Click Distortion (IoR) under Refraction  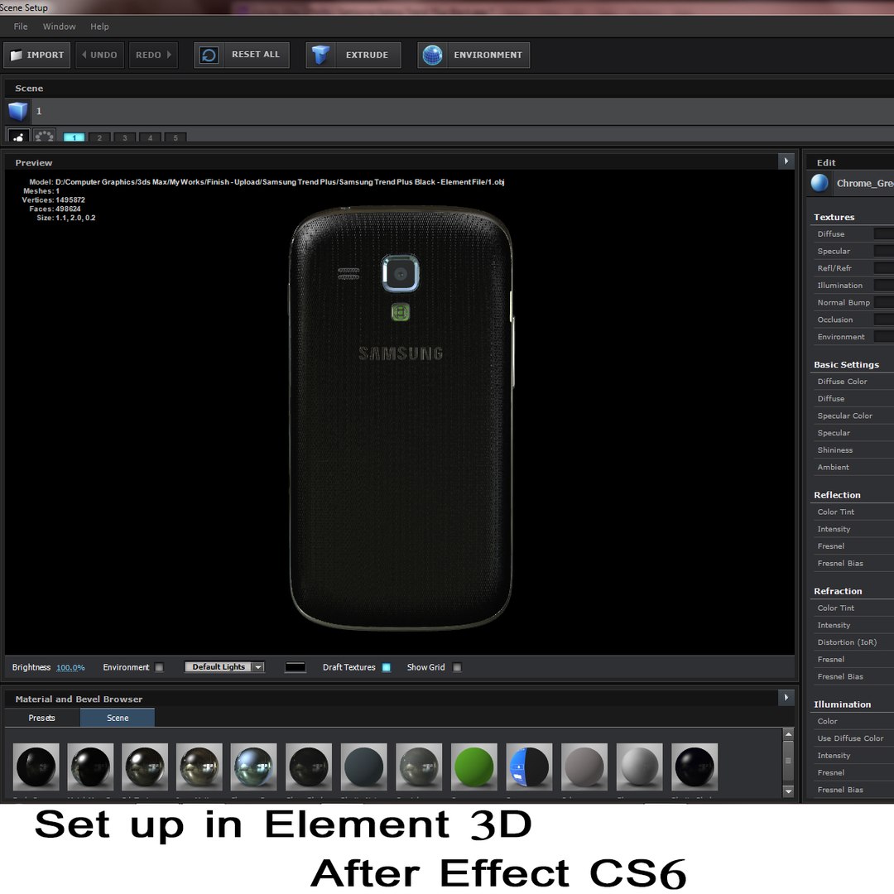coord(847,642)
